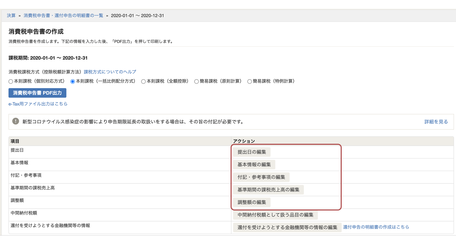The width and height of the screenshot is (456, 243).
Task: Select 本則課税（個別対応方式） radio option
Action: pos(11,81)
